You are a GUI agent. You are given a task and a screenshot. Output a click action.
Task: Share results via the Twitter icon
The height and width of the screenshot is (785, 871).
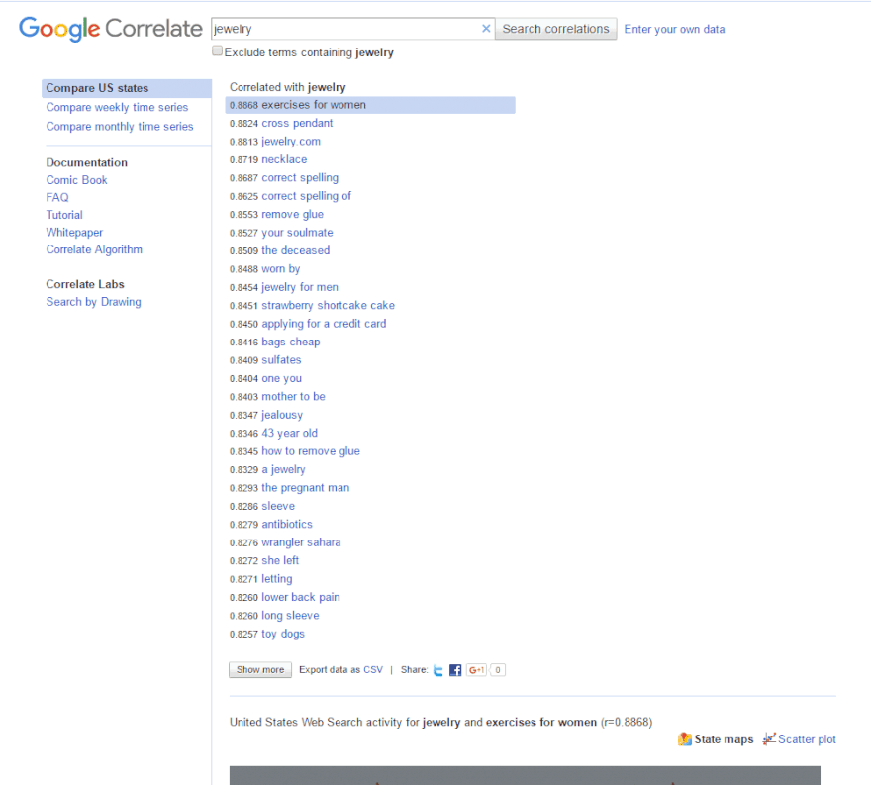tap(437, 669)
